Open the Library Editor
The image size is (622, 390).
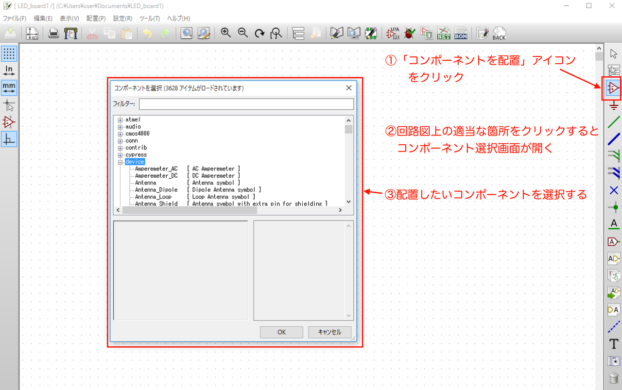(x=337, y=33)
